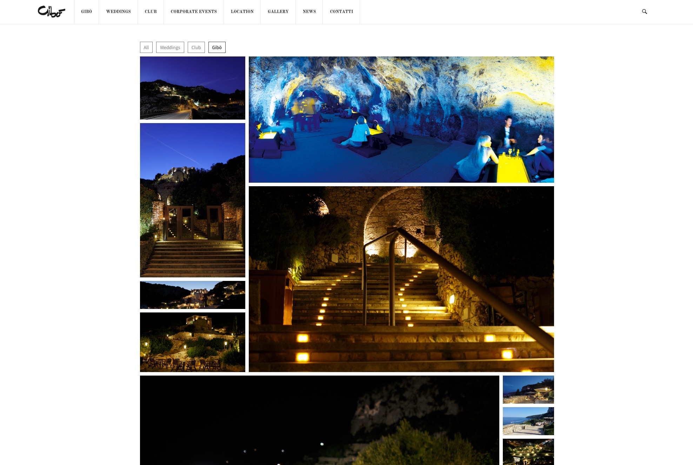The image size is (693, 465).
Task: Open the blue cave lounge photo
Action: coord(401,120)
